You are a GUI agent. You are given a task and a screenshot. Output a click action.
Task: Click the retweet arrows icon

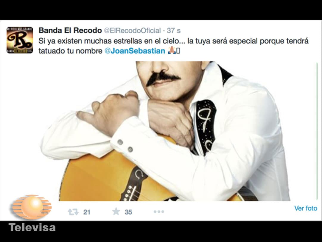(x=73, y=212)
